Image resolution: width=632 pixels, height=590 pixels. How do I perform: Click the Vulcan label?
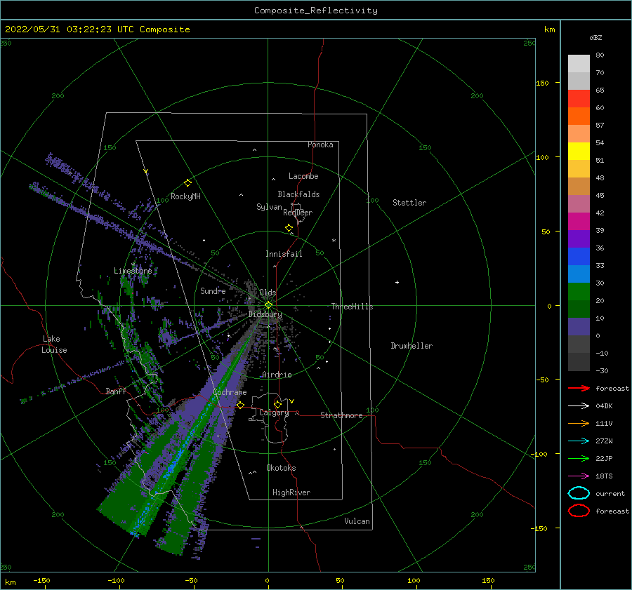357,521
